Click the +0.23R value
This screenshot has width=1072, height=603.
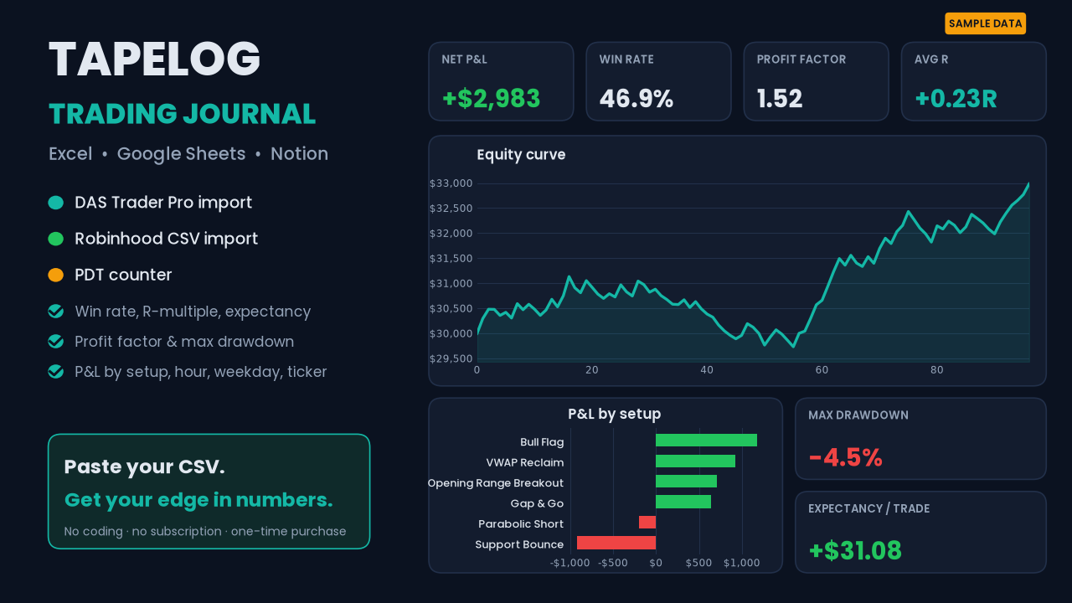pos(956,99)
